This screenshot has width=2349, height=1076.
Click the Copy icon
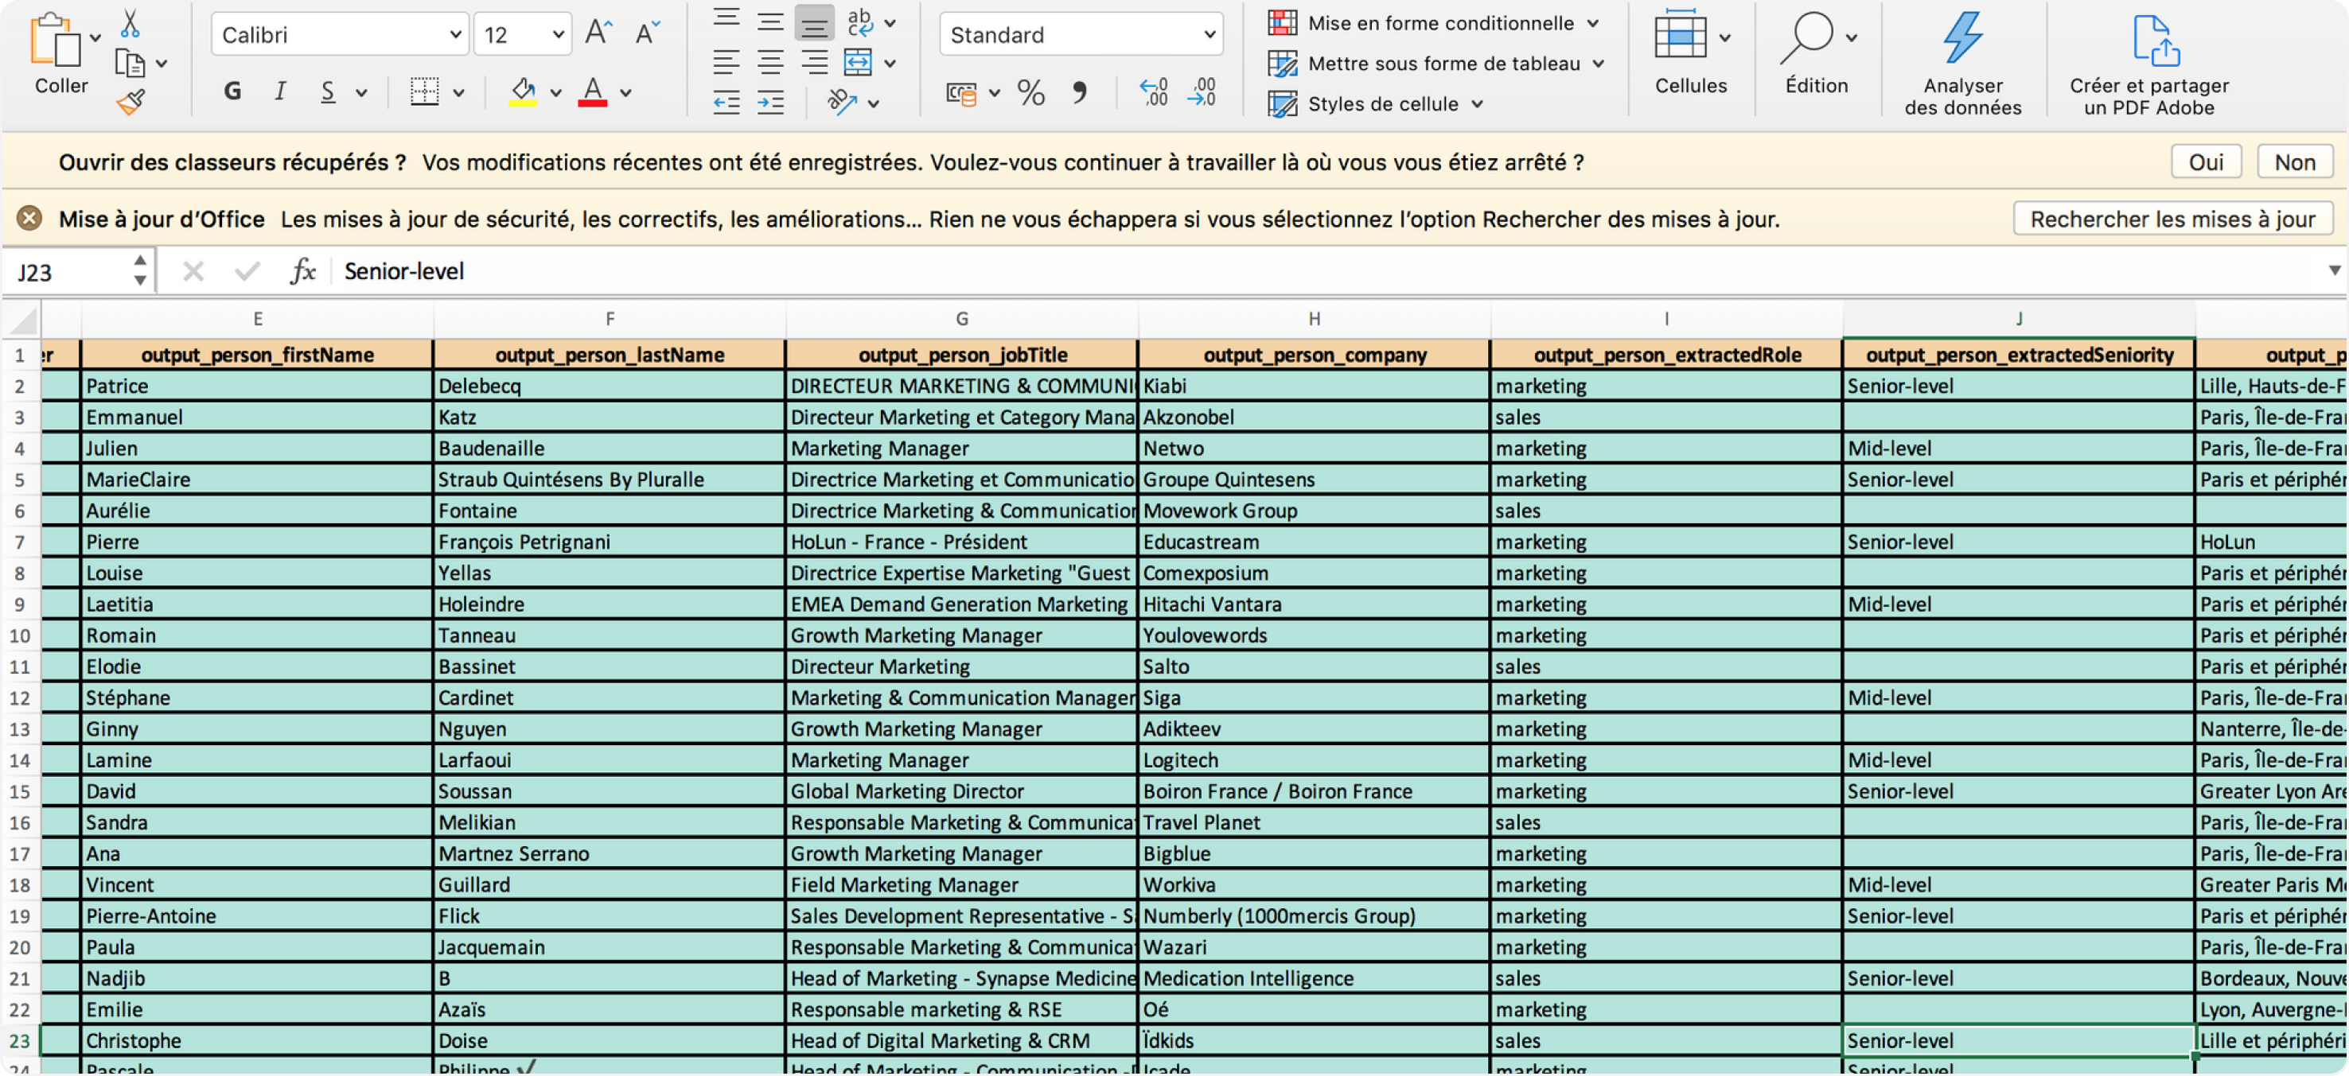click(130, 63)
